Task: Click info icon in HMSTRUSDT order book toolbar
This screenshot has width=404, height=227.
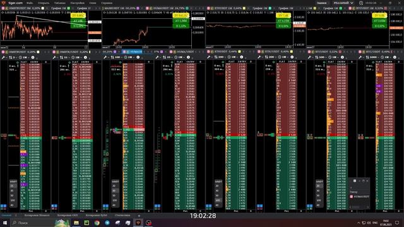Action: tap(33, 57)
